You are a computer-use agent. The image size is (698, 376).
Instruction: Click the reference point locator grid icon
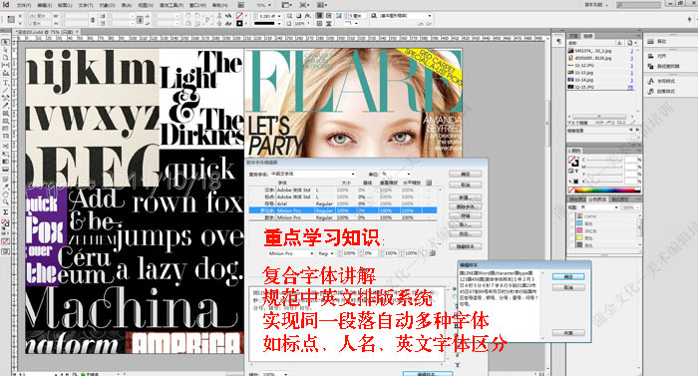pos(11,20)
